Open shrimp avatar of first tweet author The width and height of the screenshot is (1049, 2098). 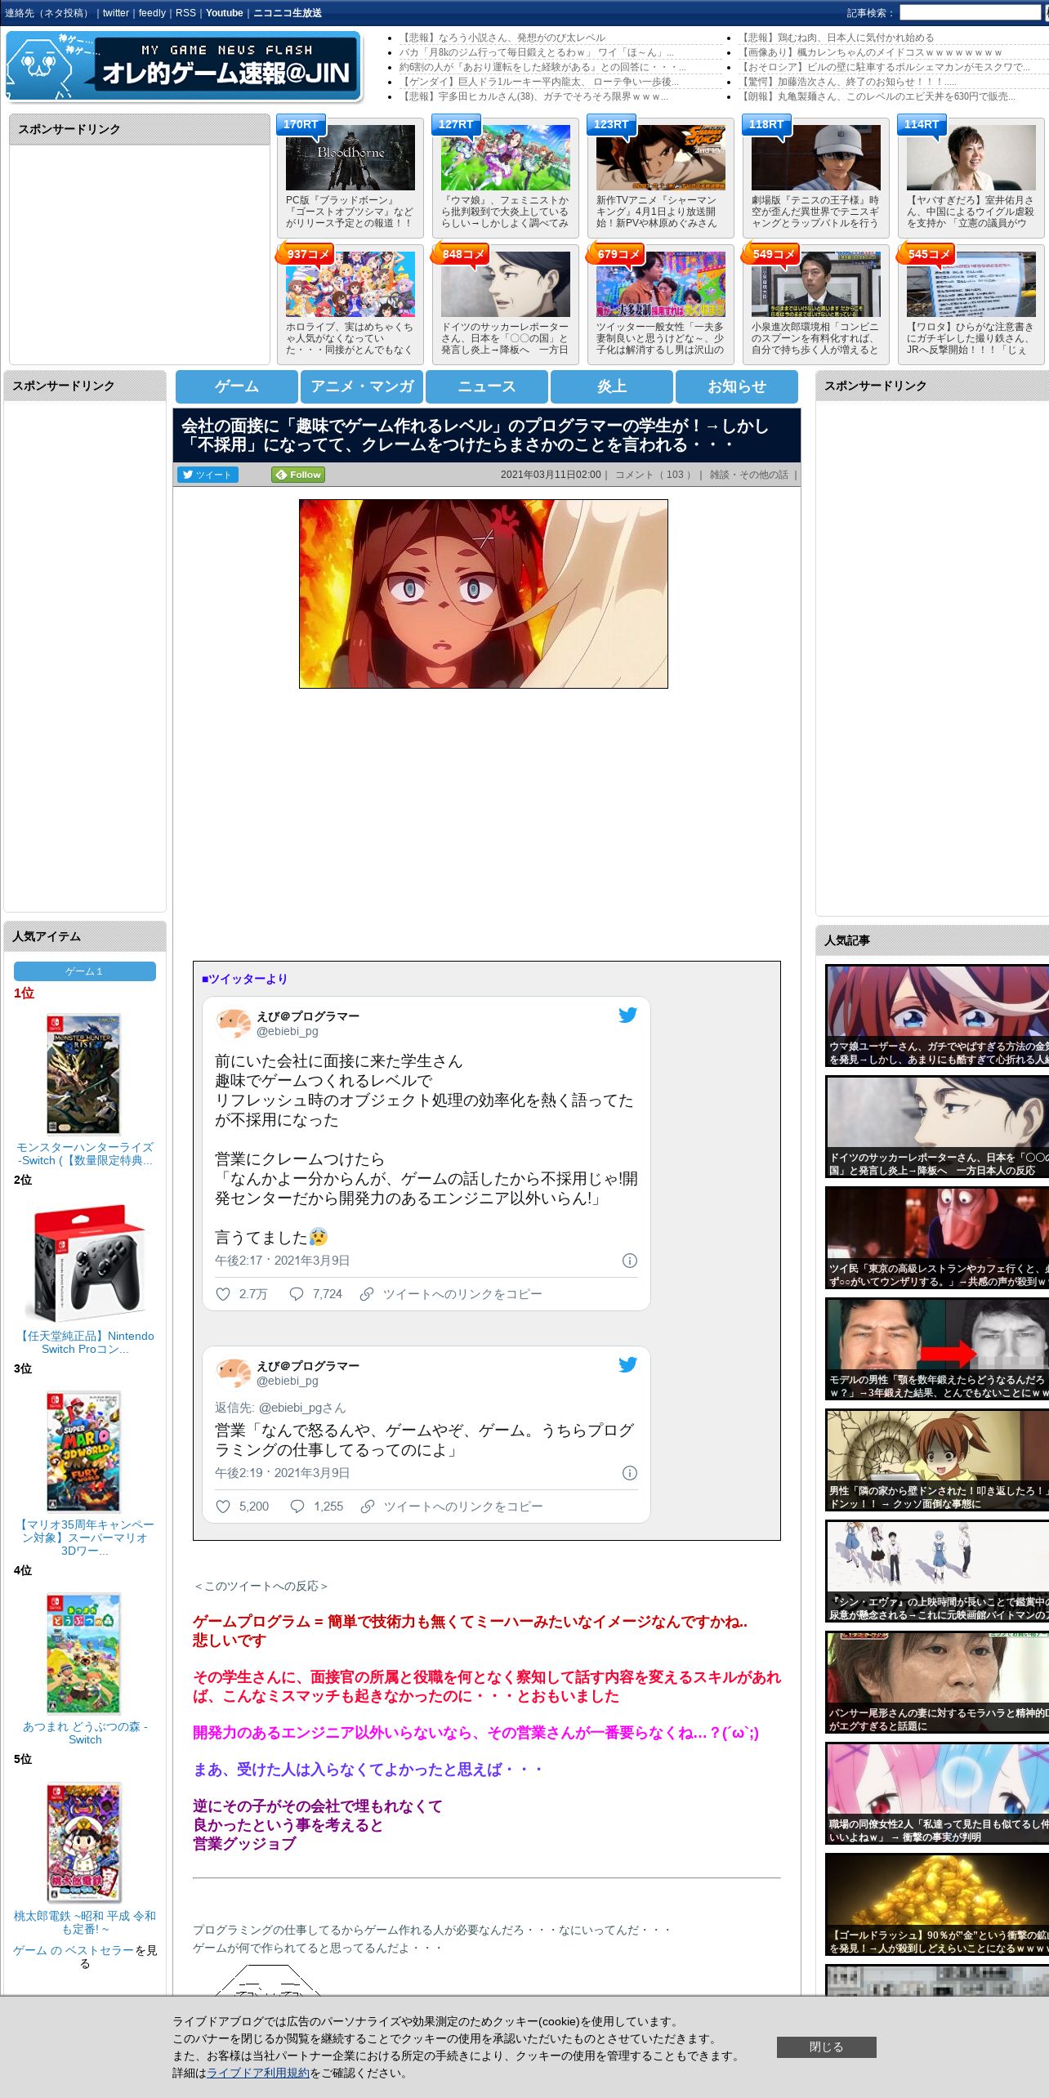[x=233, y=1024]
